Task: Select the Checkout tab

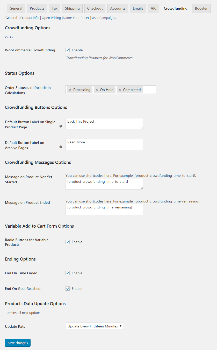Action: point(95,8)
